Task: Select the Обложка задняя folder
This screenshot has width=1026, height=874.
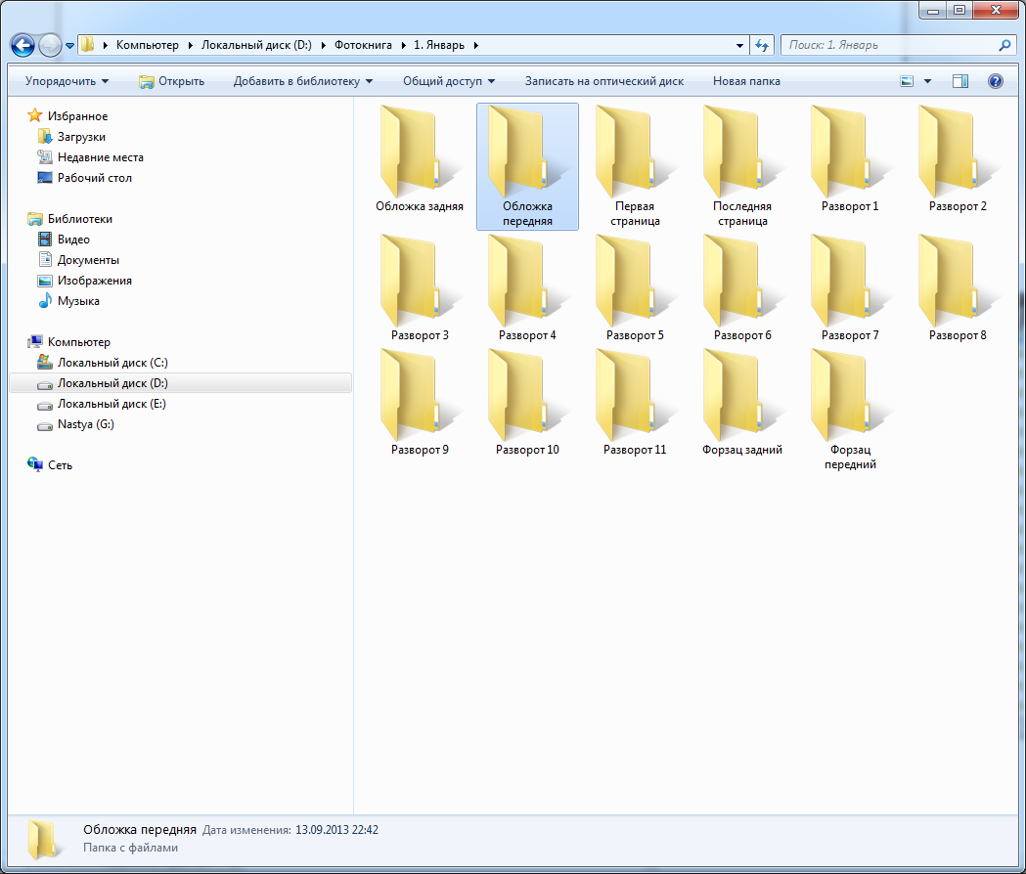Action: tap(420, 159)
